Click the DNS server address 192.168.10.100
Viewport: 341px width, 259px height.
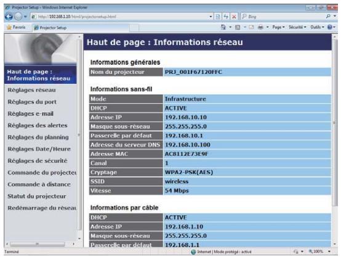tap(188, 145)
